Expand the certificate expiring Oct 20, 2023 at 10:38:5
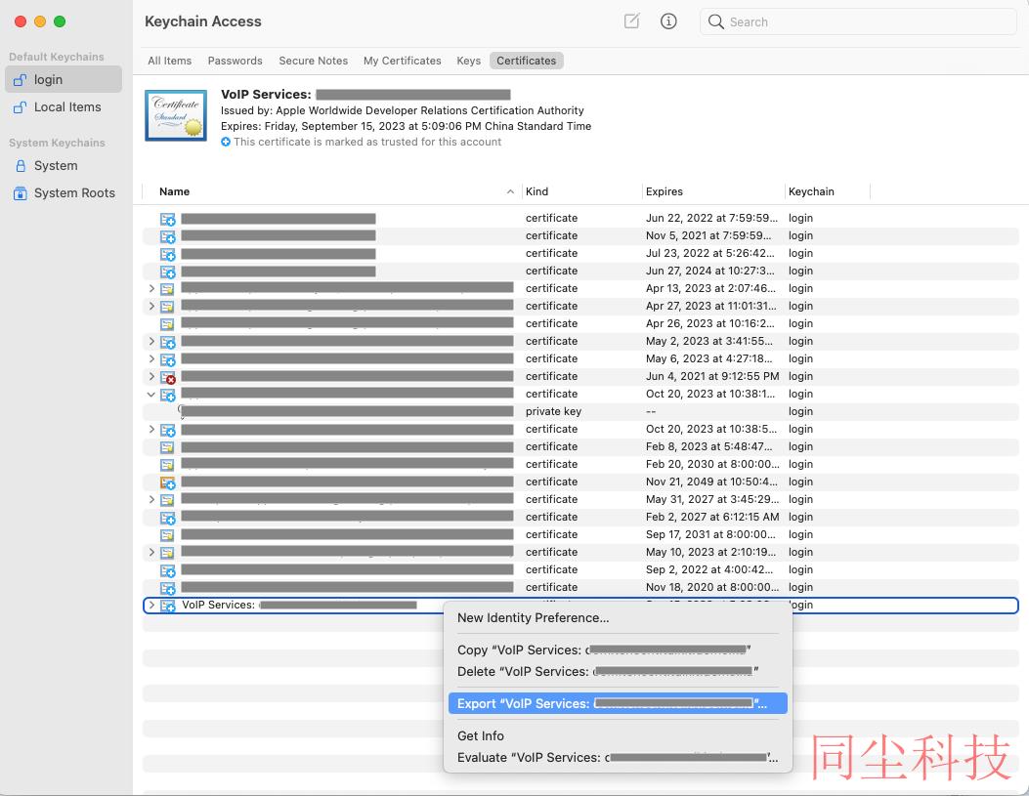1029x796 pixels. pyautogui.click(x=151, y=430)
